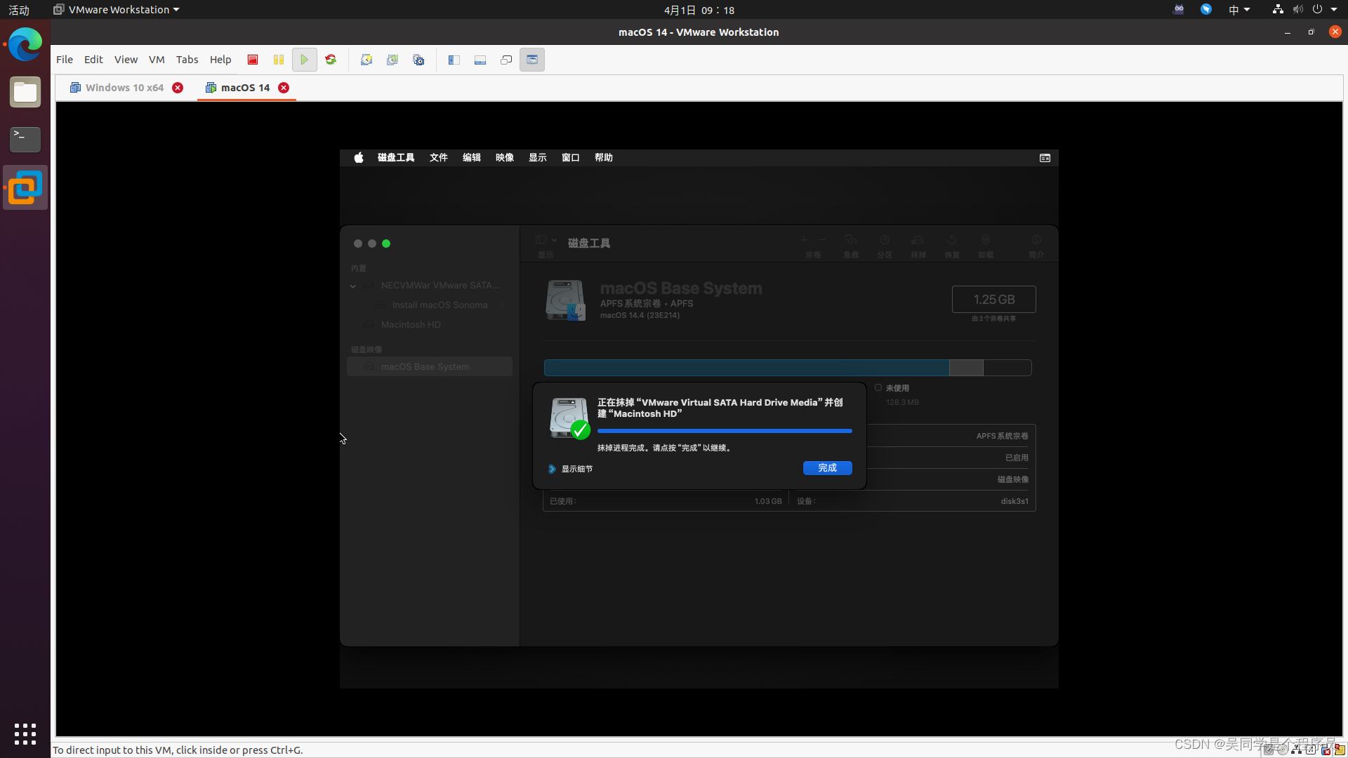Open the Files app in Ubuntu dock
Viewport: 1348px width, 758px height.
[x=25, y=93]
